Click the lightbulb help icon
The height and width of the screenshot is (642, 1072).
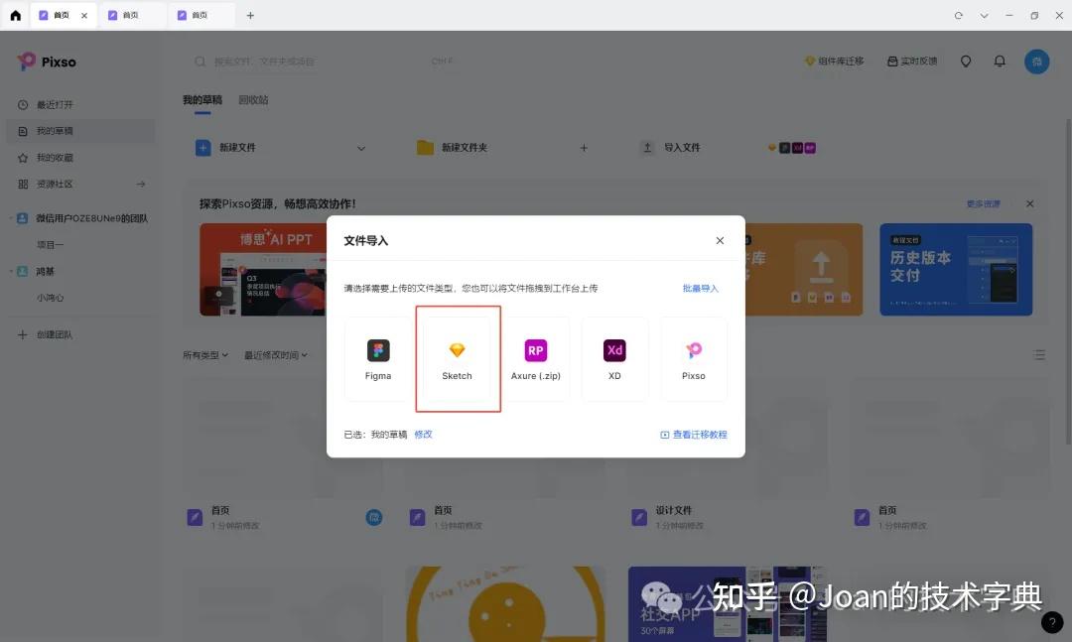[965, 61]
